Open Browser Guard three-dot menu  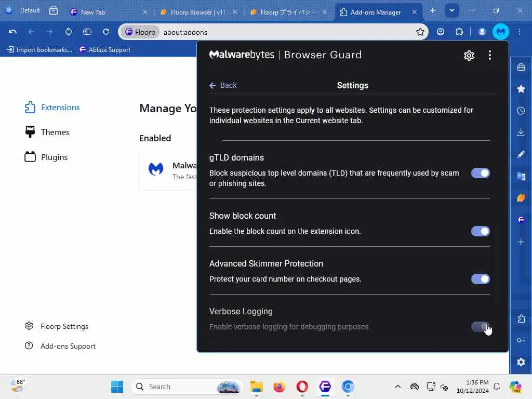coord(489,55)
